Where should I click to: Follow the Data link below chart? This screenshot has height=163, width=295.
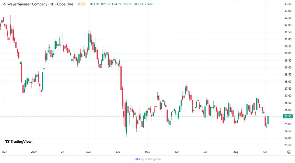(x=137, y=159)
